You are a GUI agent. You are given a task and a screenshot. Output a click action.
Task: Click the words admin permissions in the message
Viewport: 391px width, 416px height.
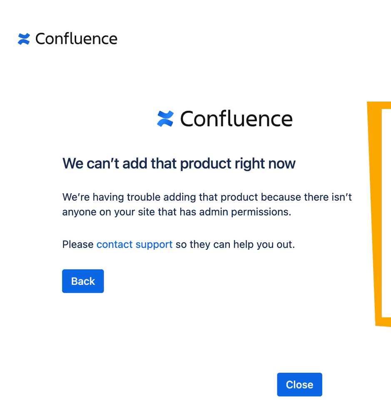(x=245, y=212)
